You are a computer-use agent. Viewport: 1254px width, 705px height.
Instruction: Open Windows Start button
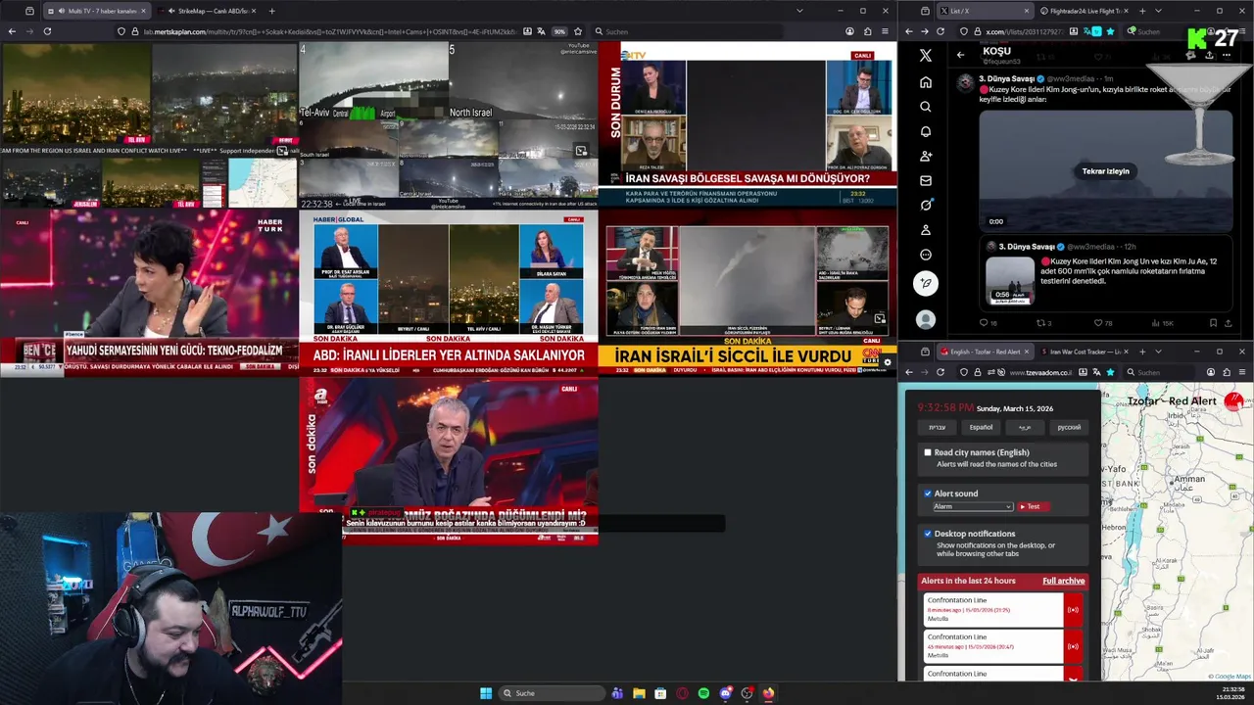click(x=486, y=693)
